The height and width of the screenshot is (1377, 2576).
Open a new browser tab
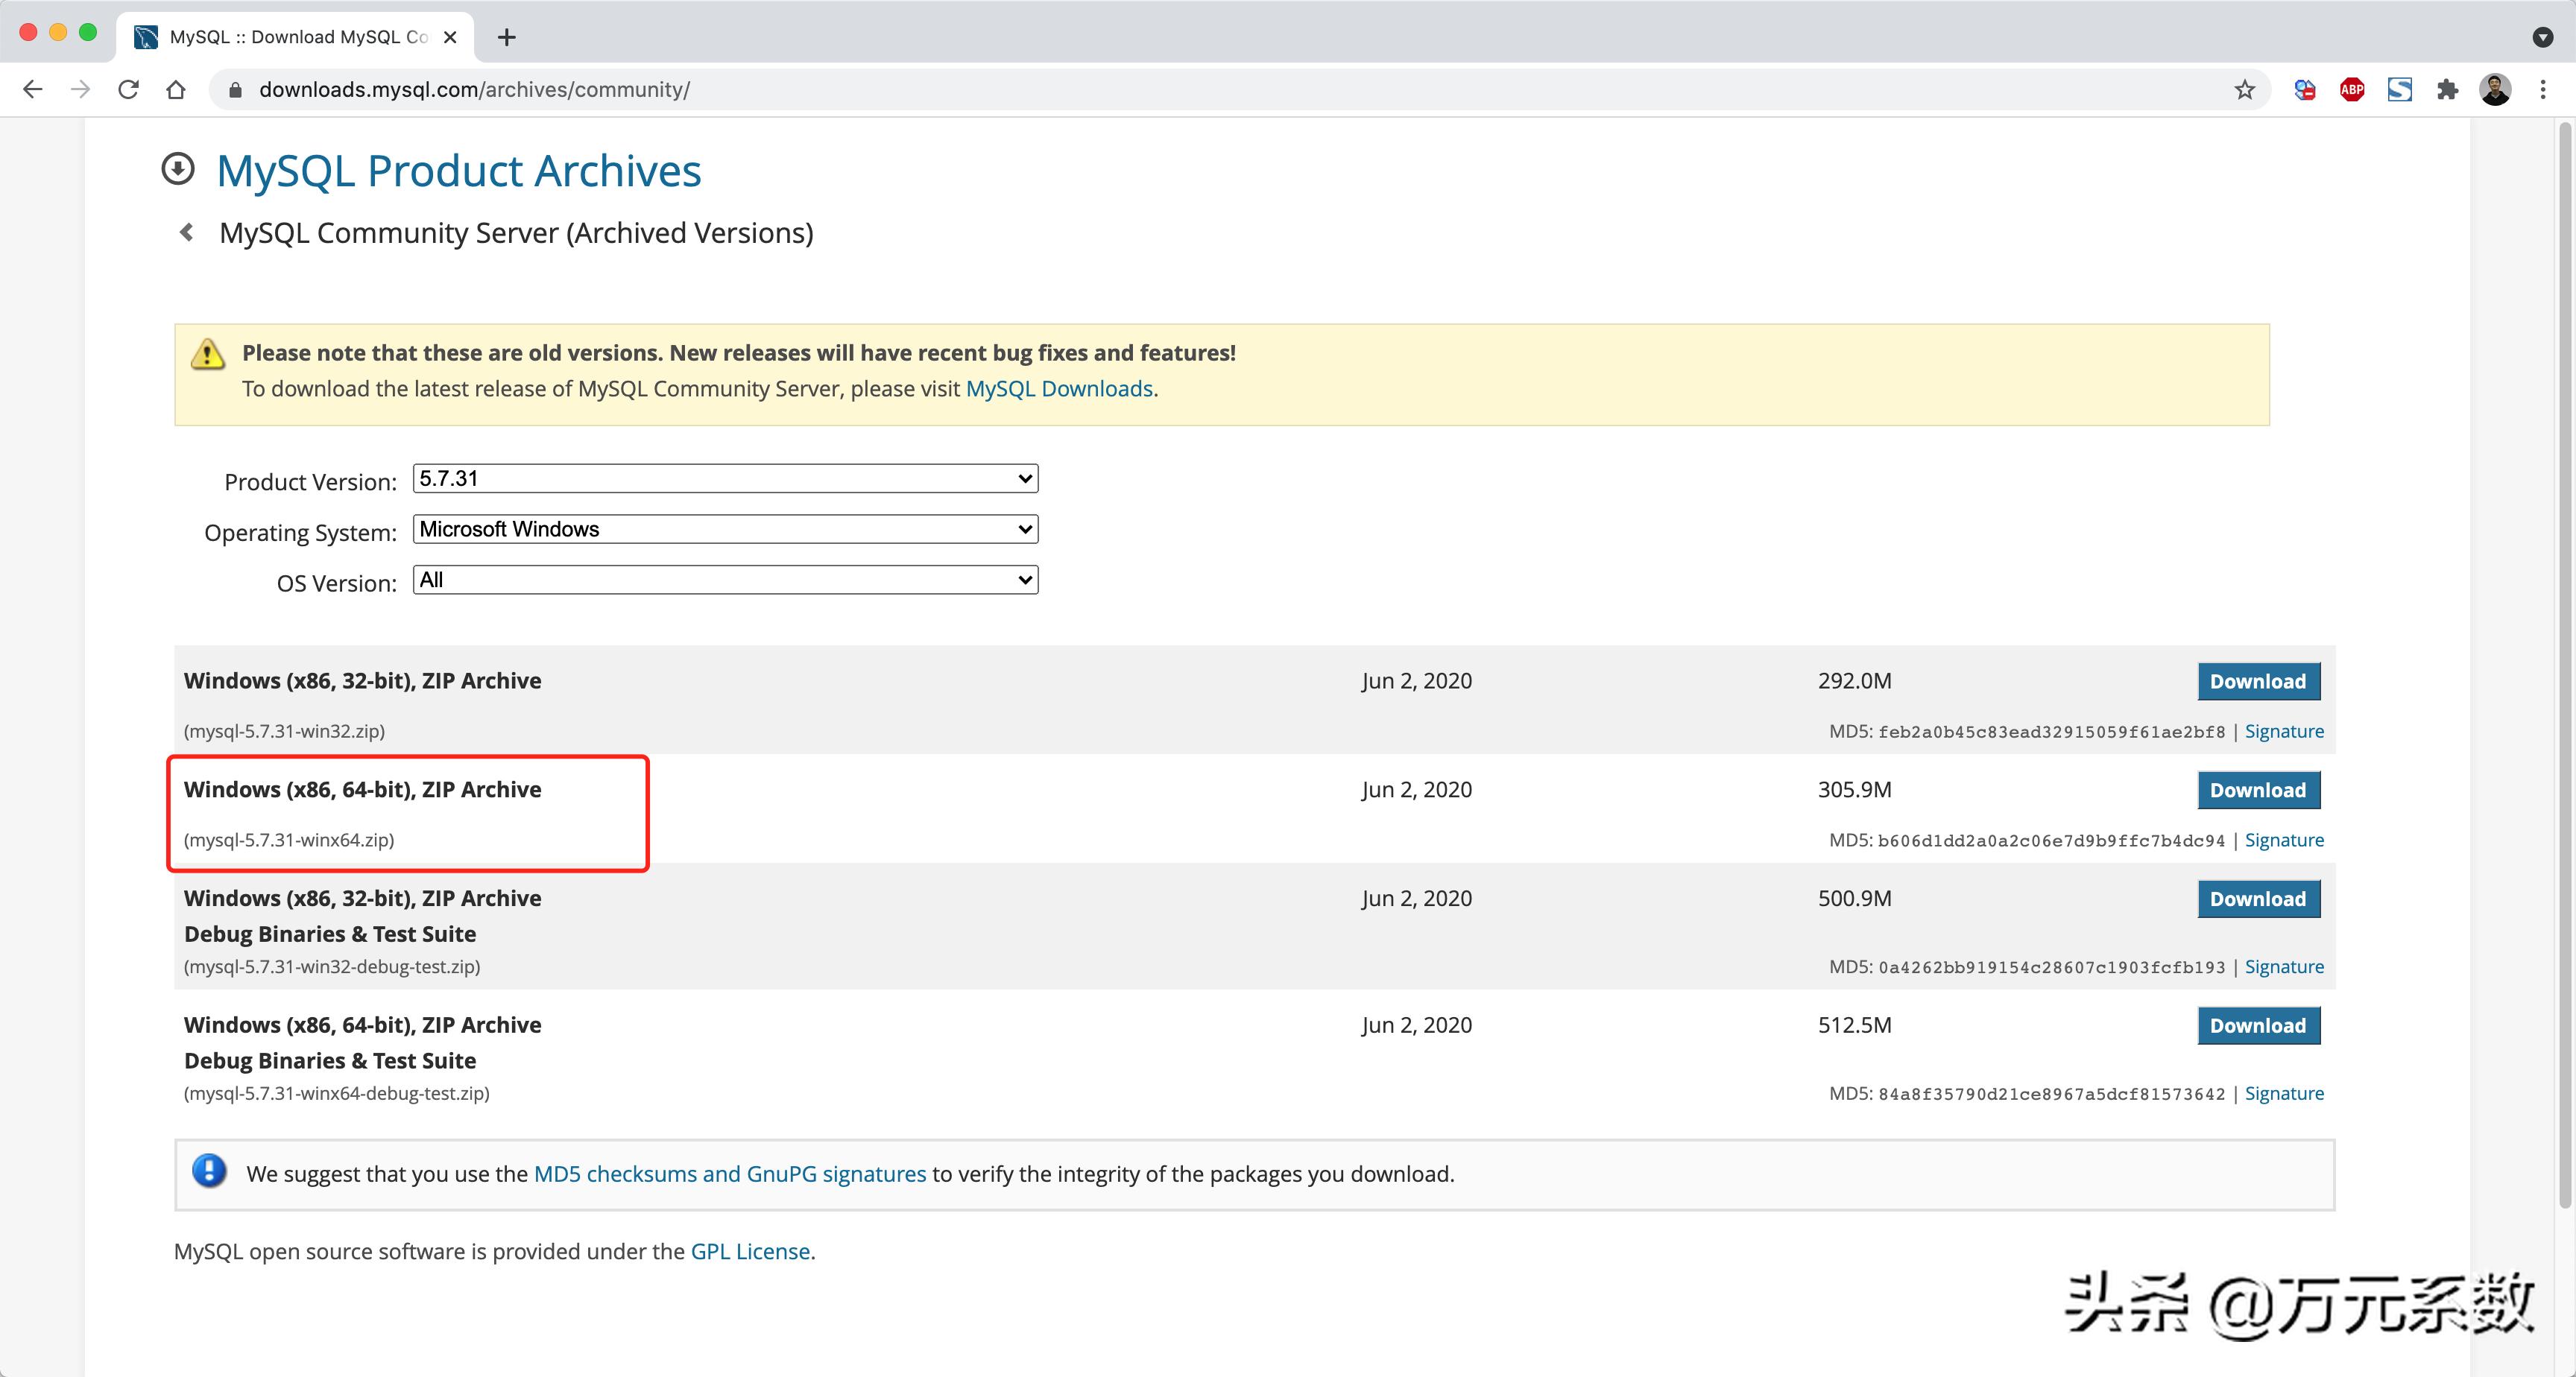click(507, 37)
